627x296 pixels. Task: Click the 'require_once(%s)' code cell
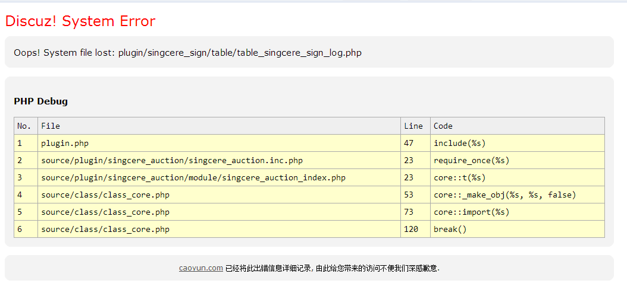click(x=518, y=160)
